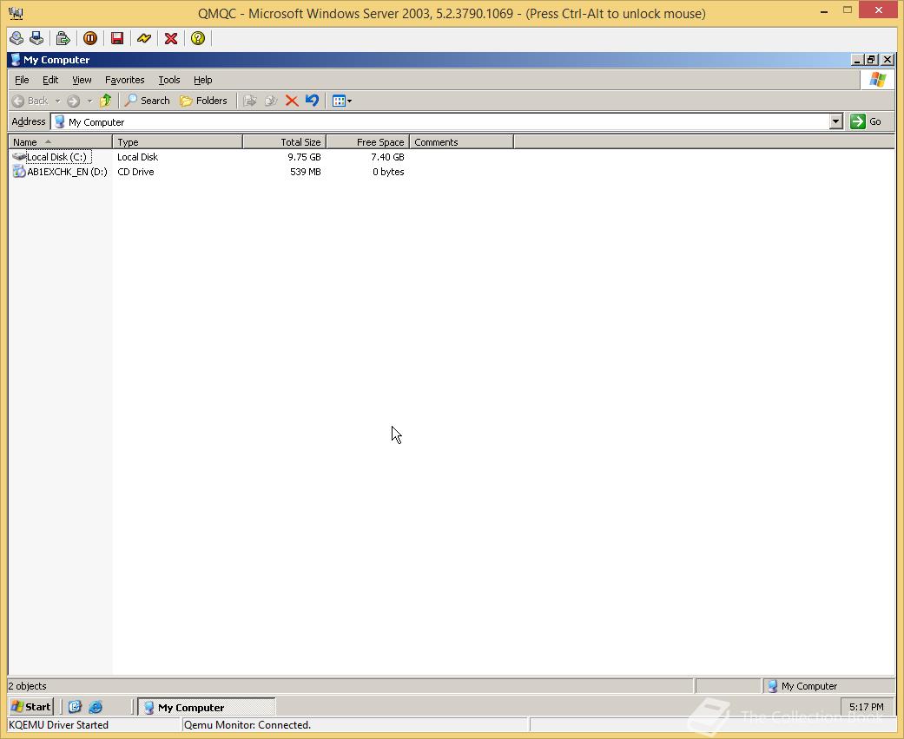Screen dimensions: 904x739
Task: Click the QMQC CD-ROM drive icon
Action: [x=16, y=38]
